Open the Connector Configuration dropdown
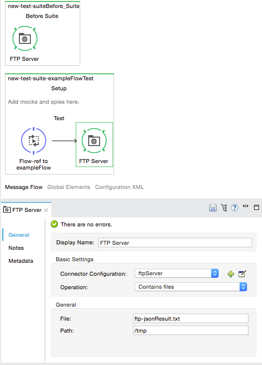 [176, 273]
